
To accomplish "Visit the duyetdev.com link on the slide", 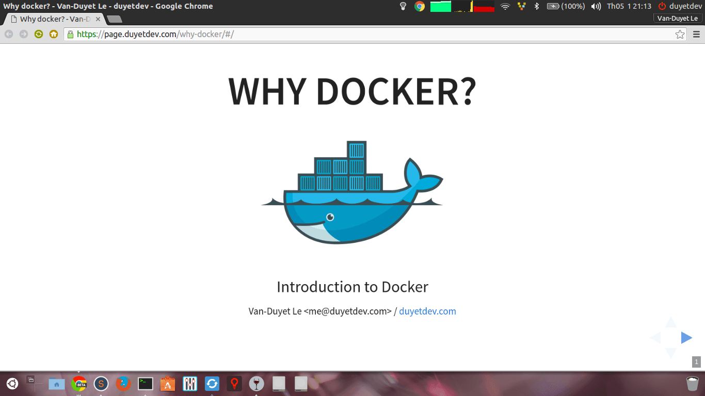I will (x=427, y=311).
